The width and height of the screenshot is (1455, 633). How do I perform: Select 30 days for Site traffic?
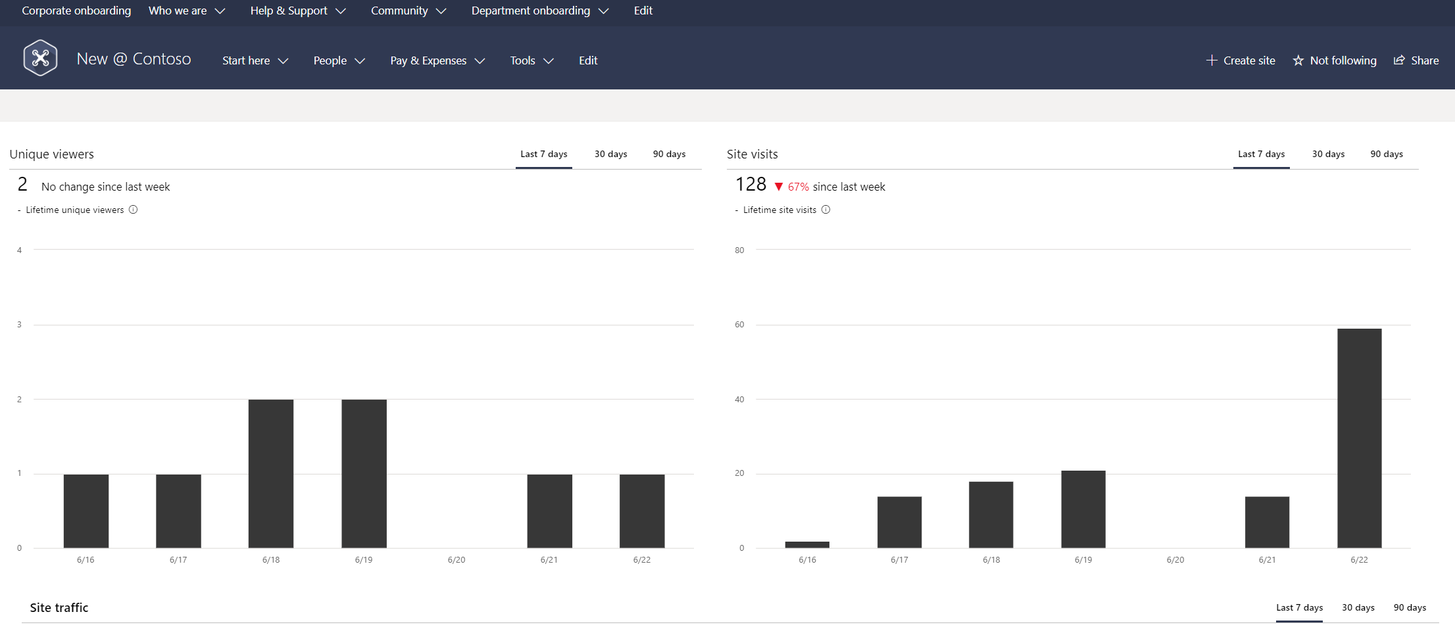point(1358,607)
